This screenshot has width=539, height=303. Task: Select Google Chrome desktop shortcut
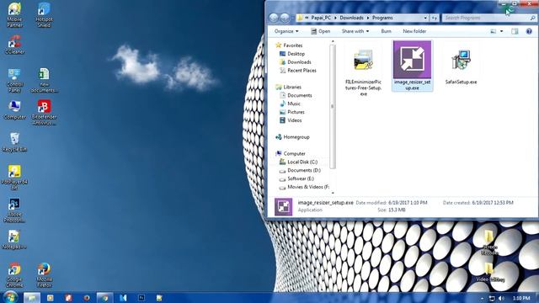14,275
